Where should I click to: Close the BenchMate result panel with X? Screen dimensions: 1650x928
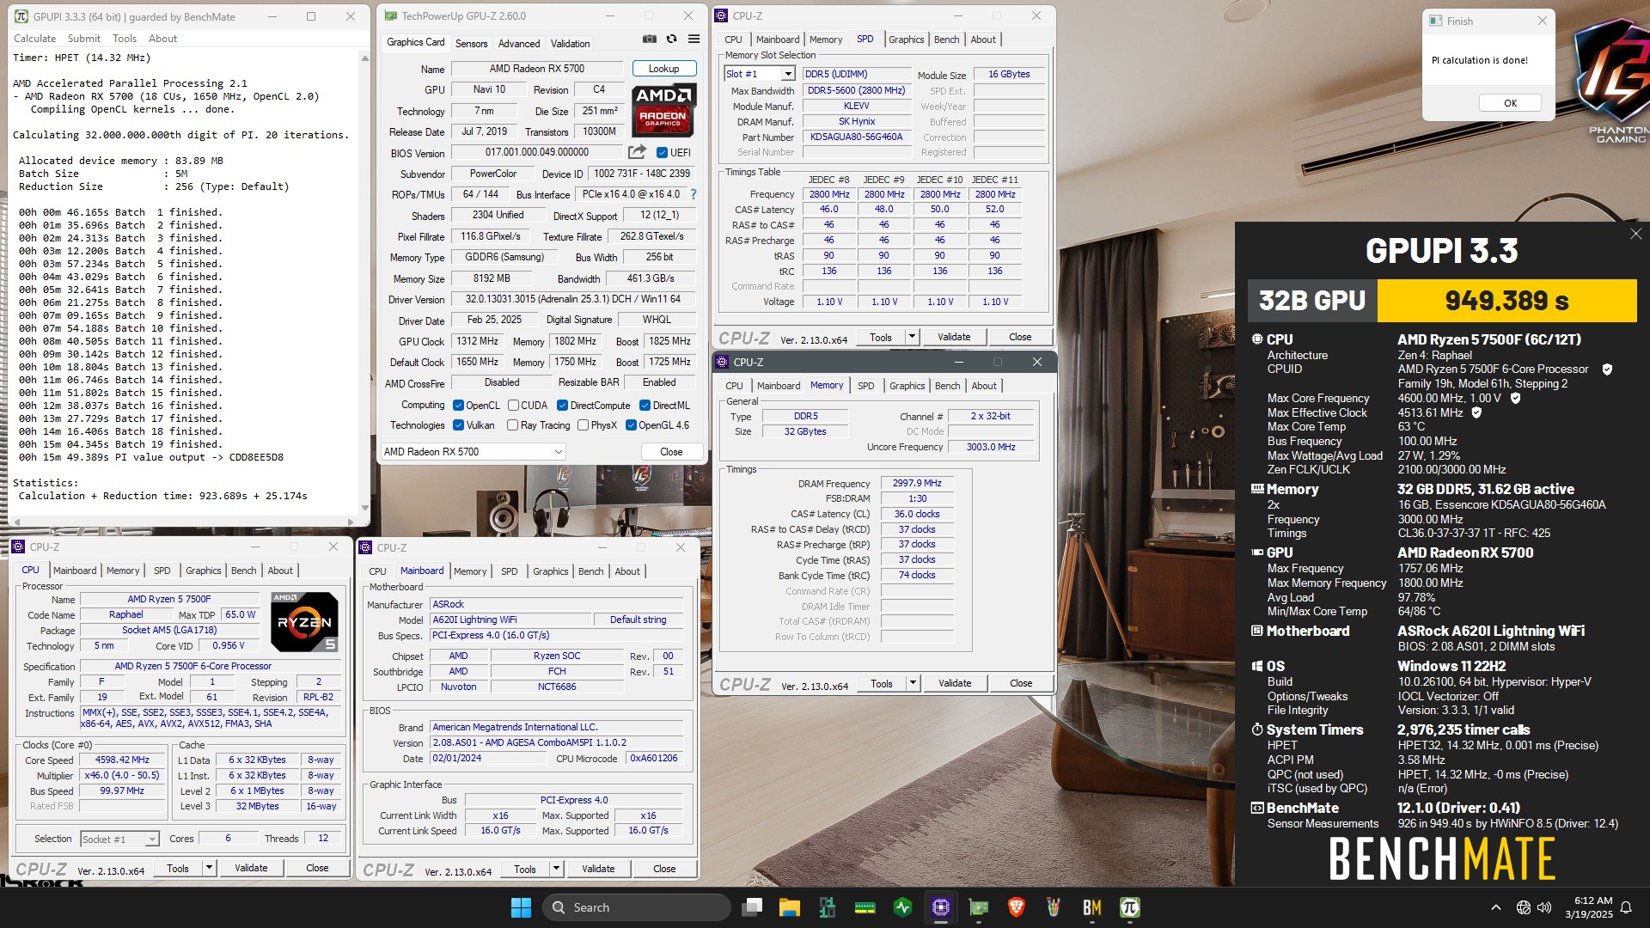point(1636,234)
